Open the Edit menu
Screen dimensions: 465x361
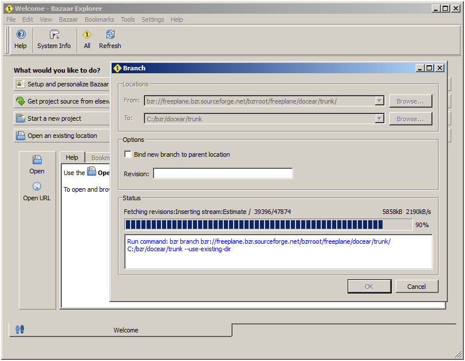click(x=27, y=19)
